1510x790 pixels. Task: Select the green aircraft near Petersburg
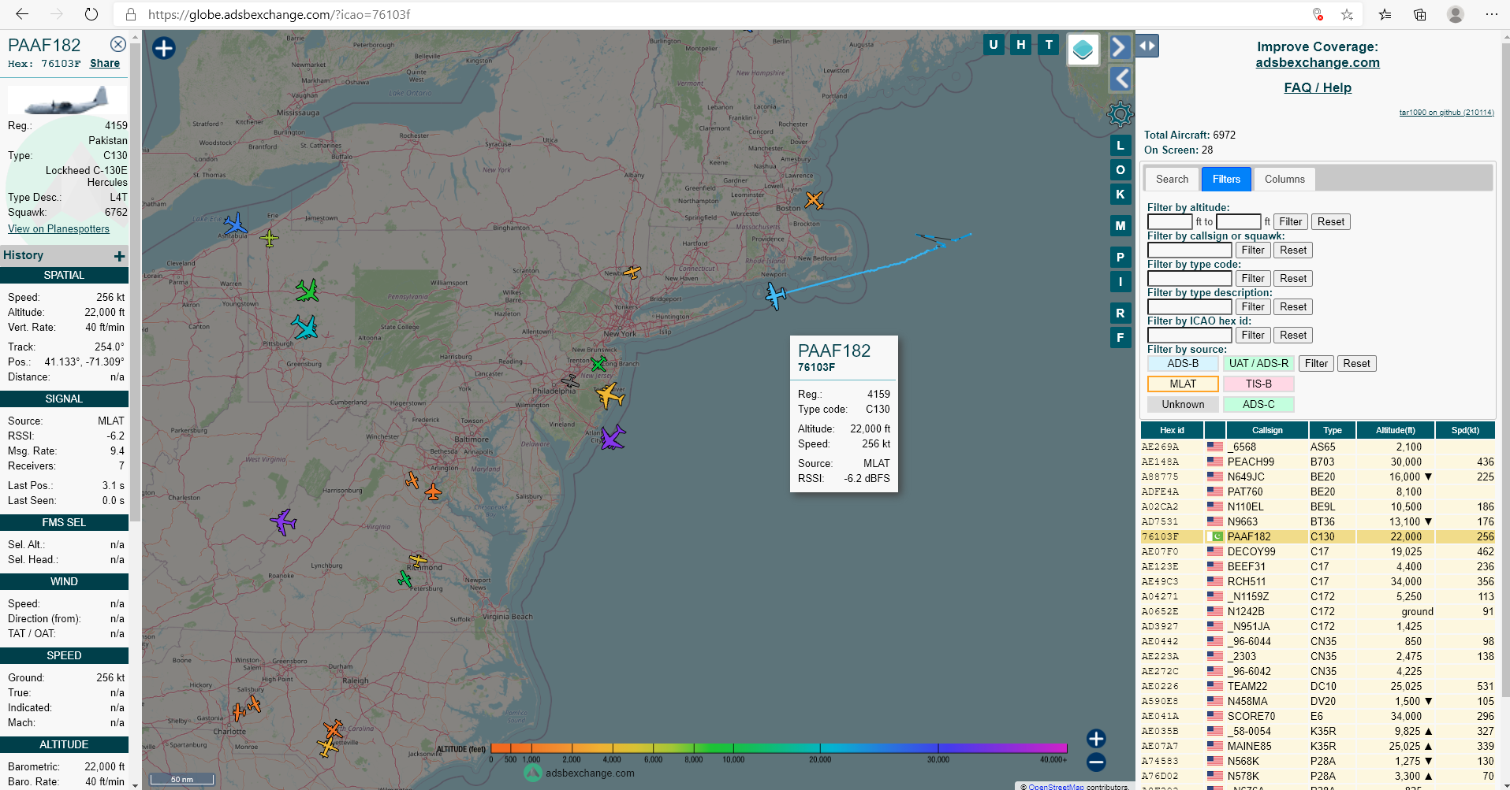[405, 580]
